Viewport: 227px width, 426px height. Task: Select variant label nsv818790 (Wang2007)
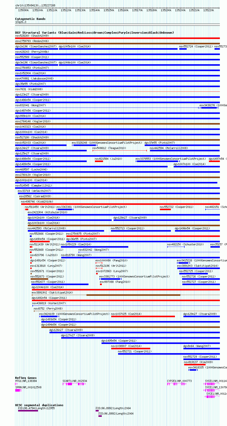[76, 255]
